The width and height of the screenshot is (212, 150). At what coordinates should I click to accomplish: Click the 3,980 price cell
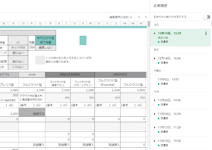click(9, 90)
